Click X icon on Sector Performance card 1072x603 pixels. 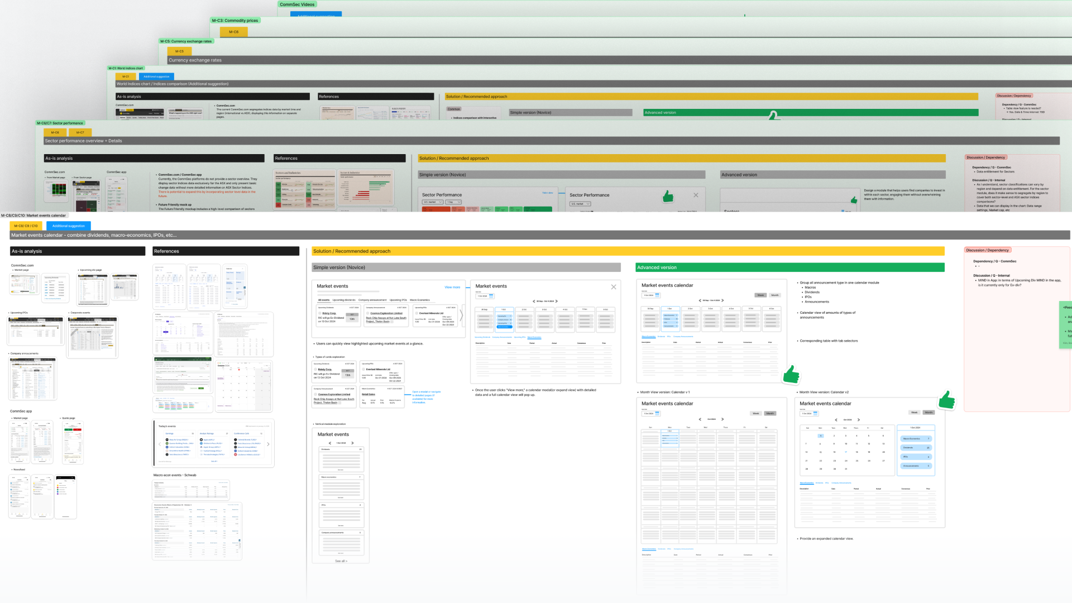696,195
